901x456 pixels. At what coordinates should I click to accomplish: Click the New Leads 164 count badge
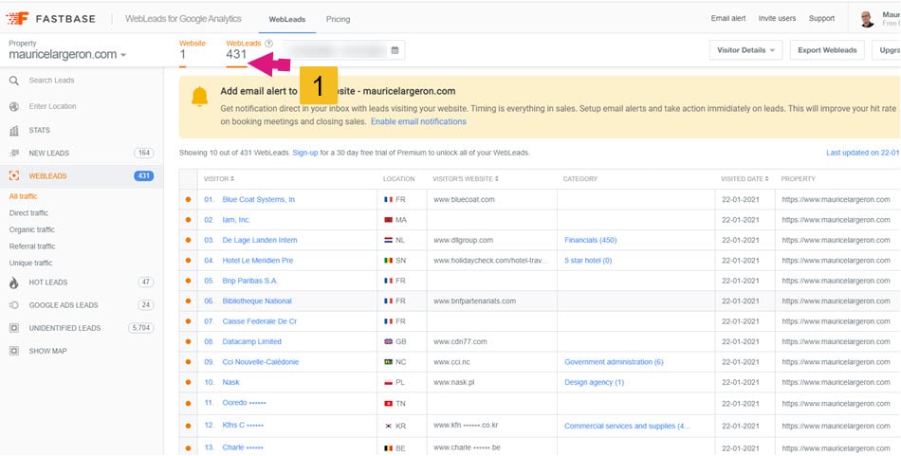point(143,154)
